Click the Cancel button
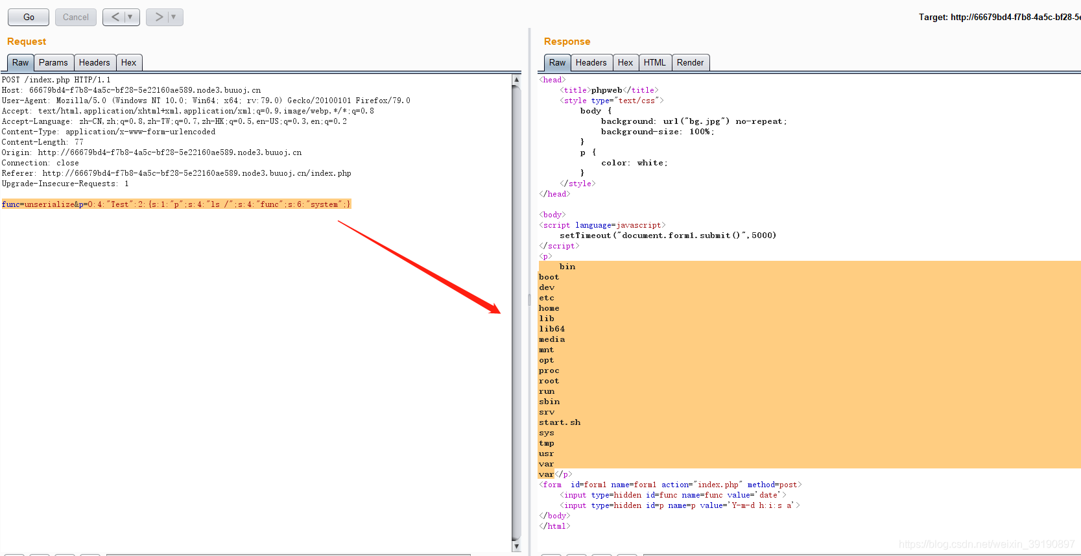1081x556 pixels. point(76,18)
